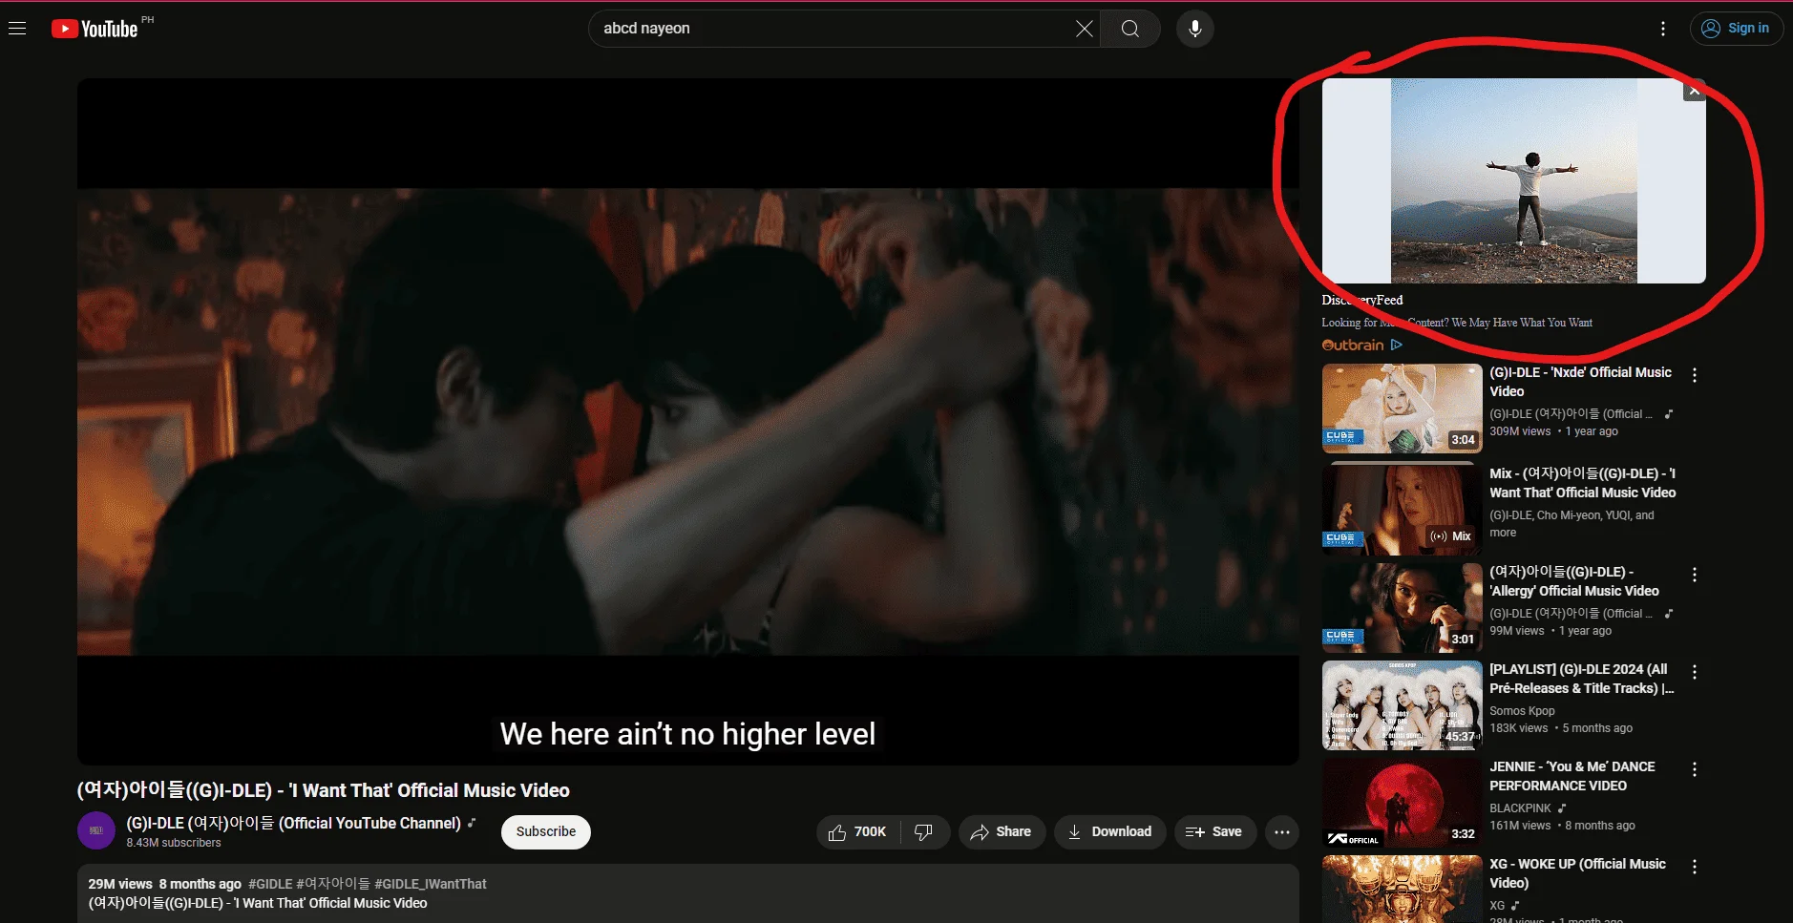Close the Outbrain ad
Viewport: 1793px width, 923px height.
tap(1695, 91)
